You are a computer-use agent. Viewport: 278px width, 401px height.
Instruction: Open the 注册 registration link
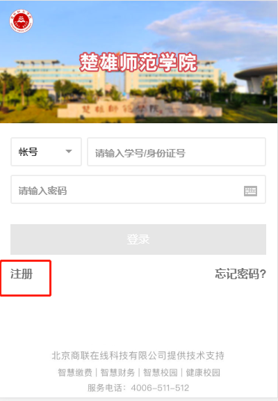coord(22,274)
